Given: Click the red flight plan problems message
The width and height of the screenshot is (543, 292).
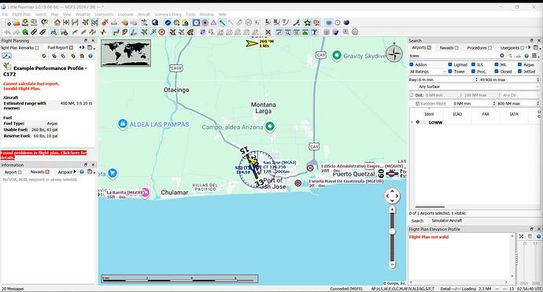Looking at the screenshot, I should tap(43, 155).
